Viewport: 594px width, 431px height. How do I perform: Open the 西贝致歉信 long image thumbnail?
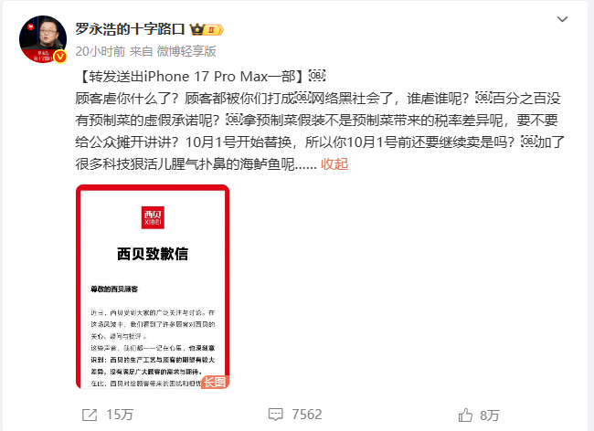click(x=153, y=287)
